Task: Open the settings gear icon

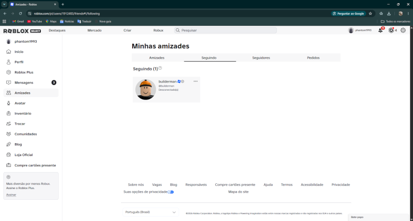Action: (x=403, y=30)
